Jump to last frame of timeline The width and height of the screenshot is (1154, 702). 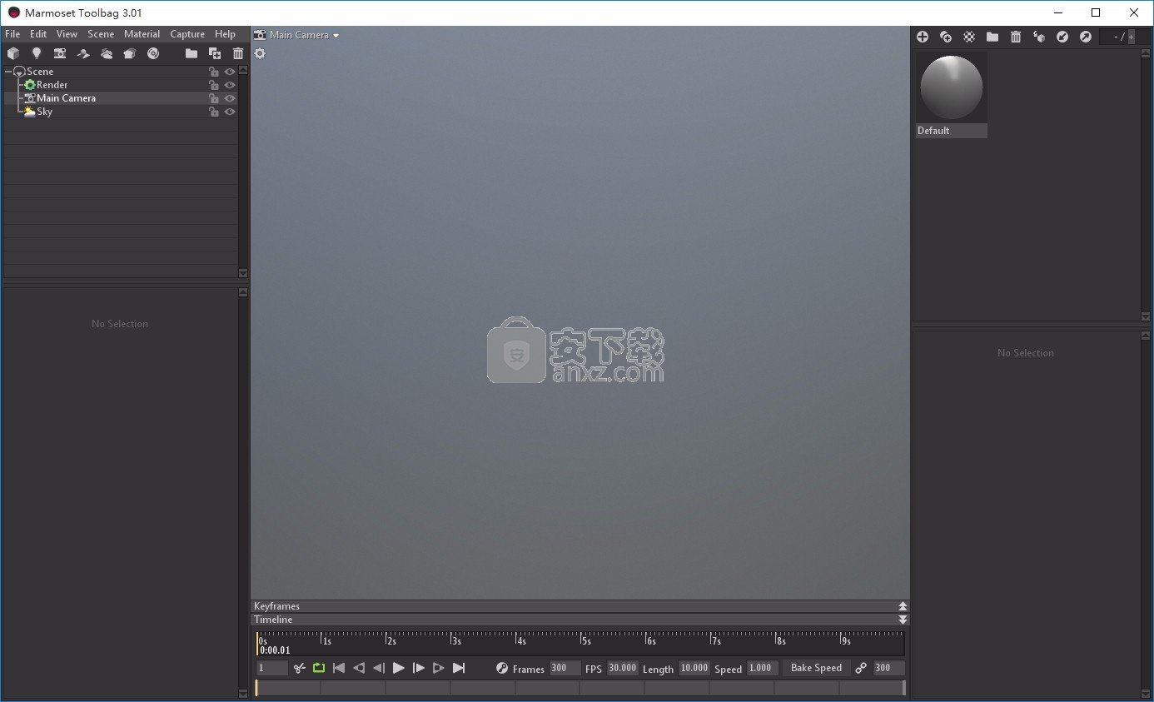click(x=459, y=668)
